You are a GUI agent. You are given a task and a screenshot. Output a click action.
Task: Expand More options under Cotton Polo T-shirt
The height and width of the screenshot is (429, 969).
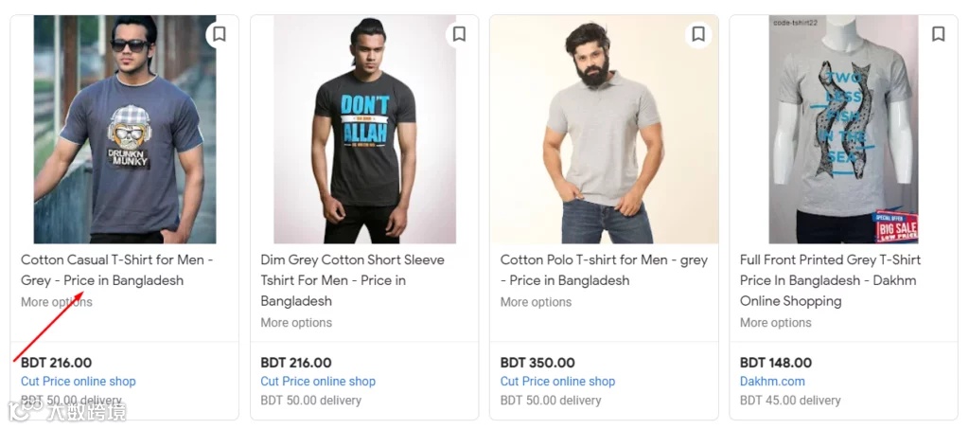(536, 302)
